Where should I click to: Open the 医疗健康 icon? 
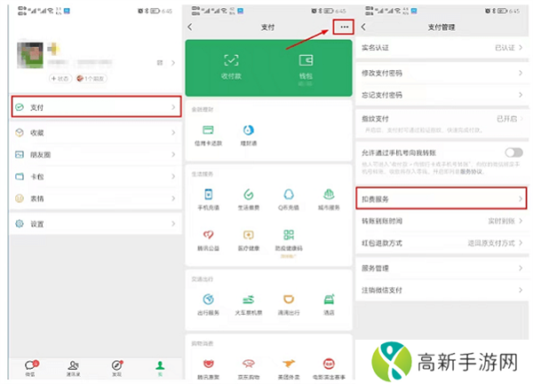click(249, 235)
